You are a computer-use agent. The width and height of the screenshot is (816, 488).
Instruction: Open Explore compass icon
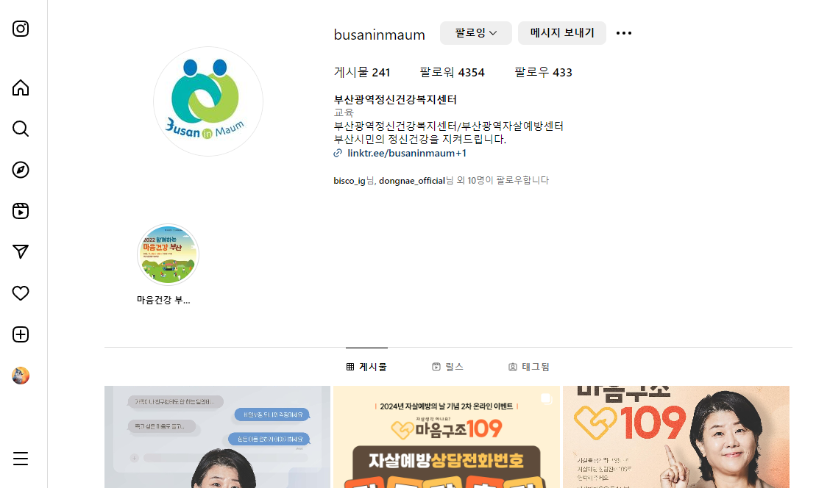pyautogui.click(x=21, y=170)
